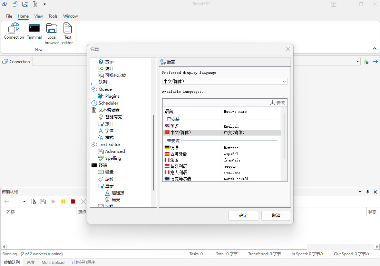Image resolution: width=380 pixels, height=266 pixels.
Task: Click the connect arrow icon
Action: pyautogui.click(x=376, y=61)
